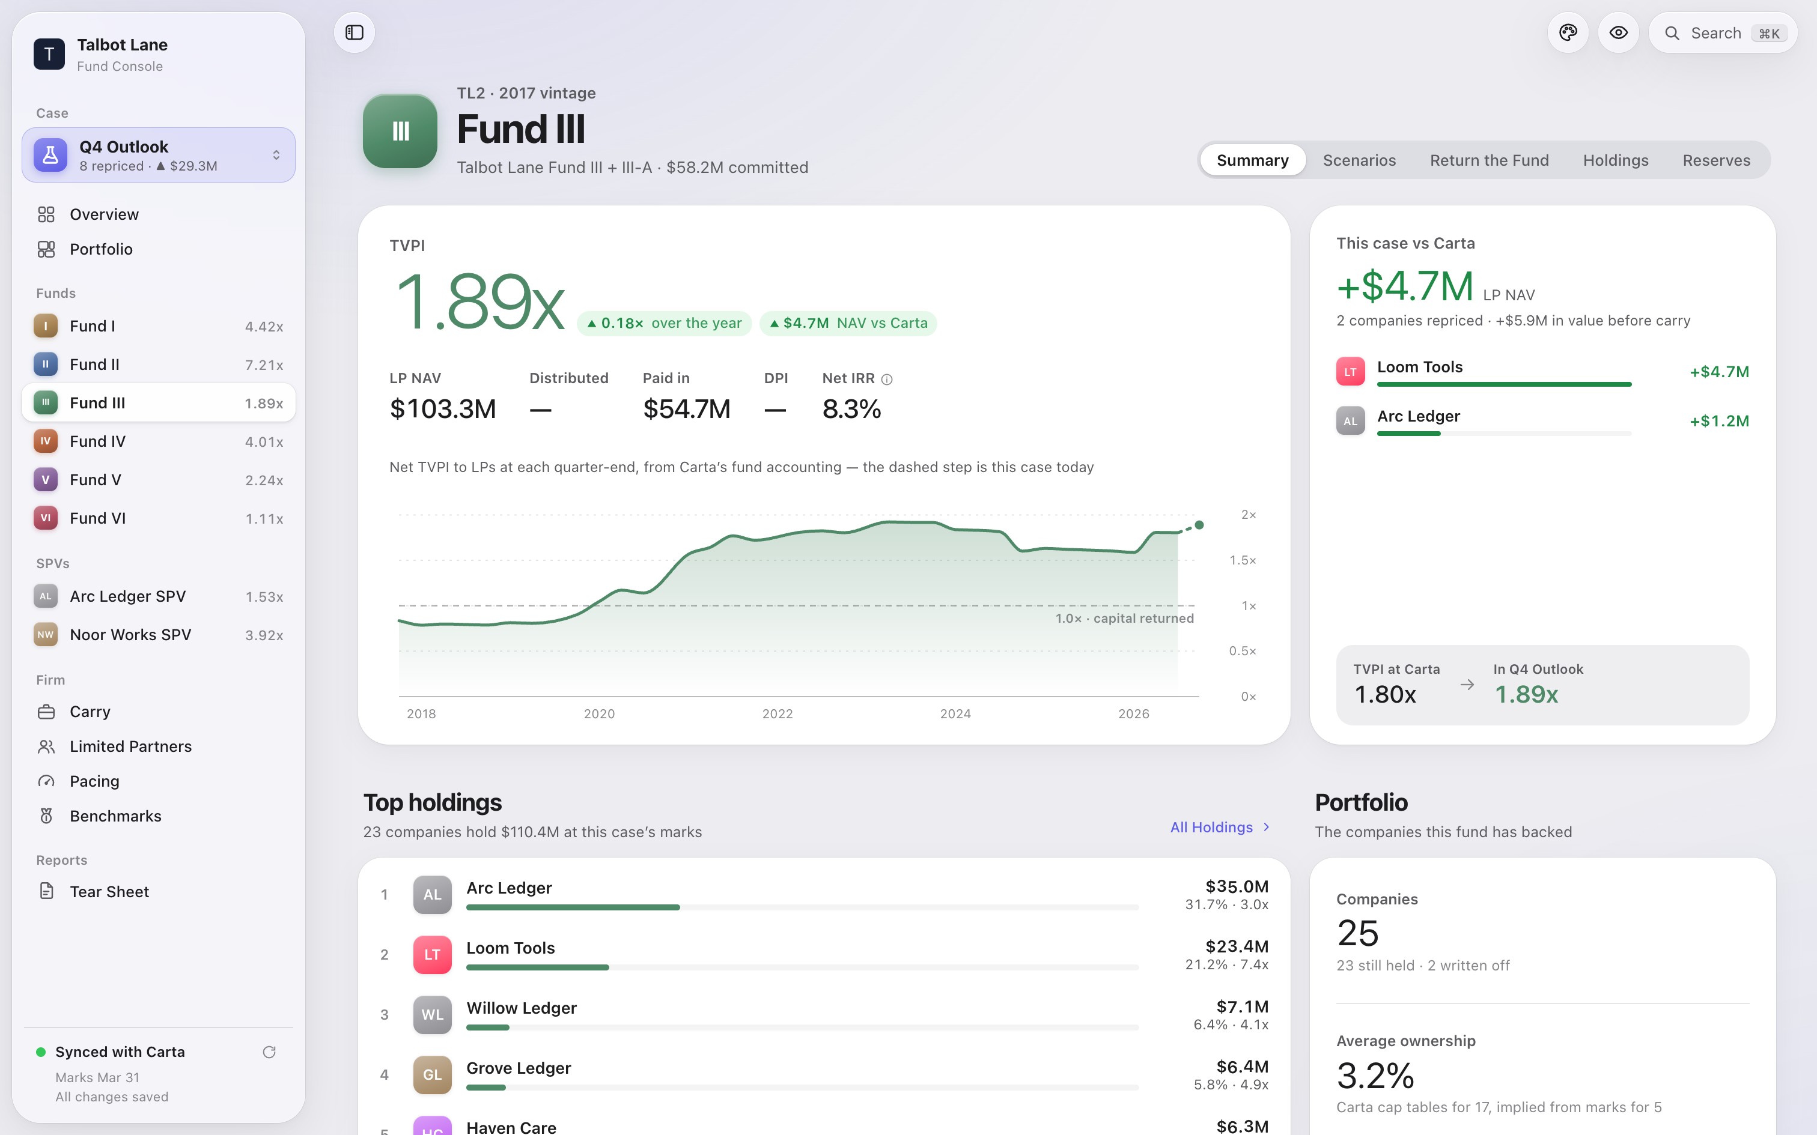The image size is (1817, 1135).
Task: Open the Pacing page
Action: click(159, 781)
